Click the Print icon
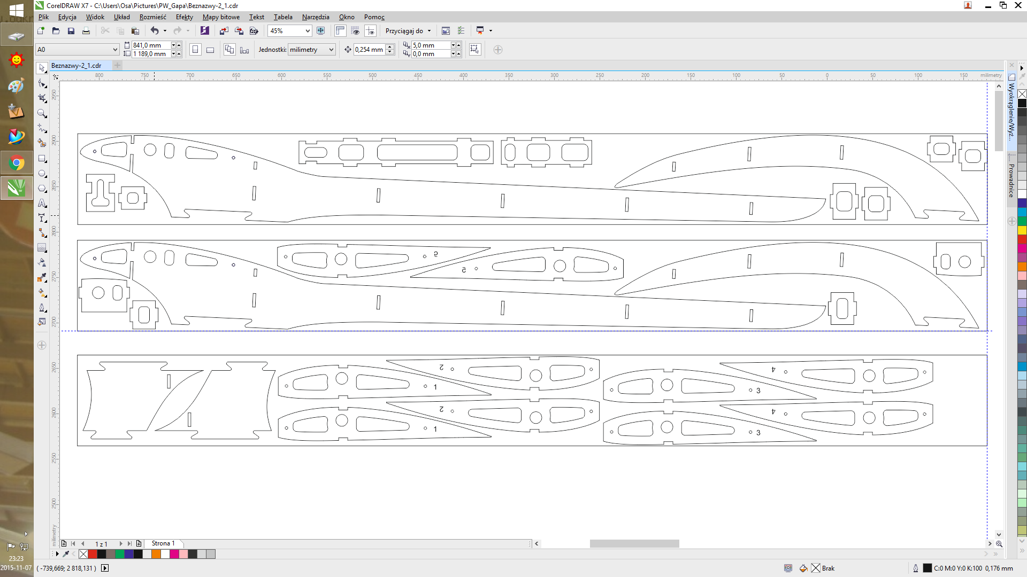Screen dimensions: 1027x577 point(86,31)
